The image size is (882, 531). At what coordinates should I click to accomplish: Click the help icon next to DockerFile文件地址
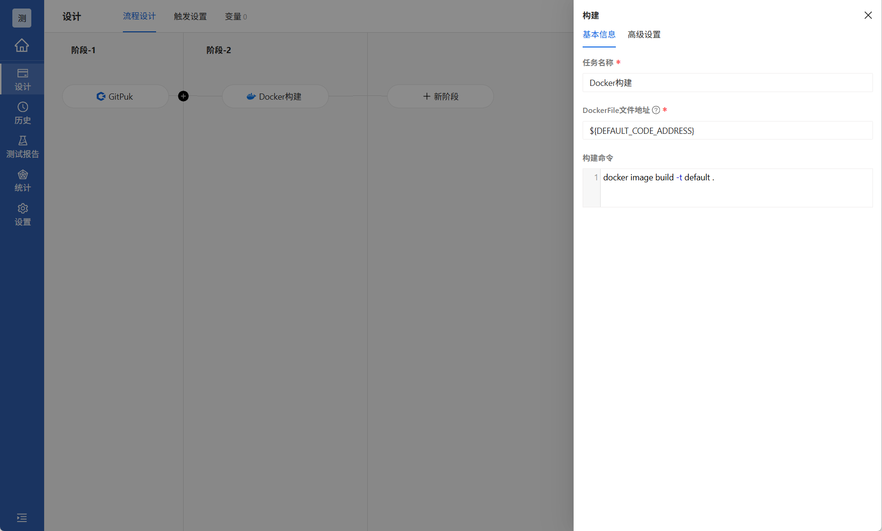[x=656, y=110]
